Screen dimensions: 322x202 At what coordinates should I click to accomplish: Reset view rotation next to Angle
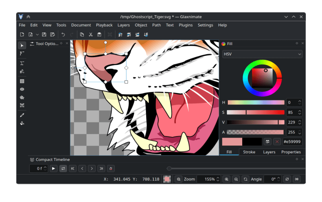tap(287, 179)
